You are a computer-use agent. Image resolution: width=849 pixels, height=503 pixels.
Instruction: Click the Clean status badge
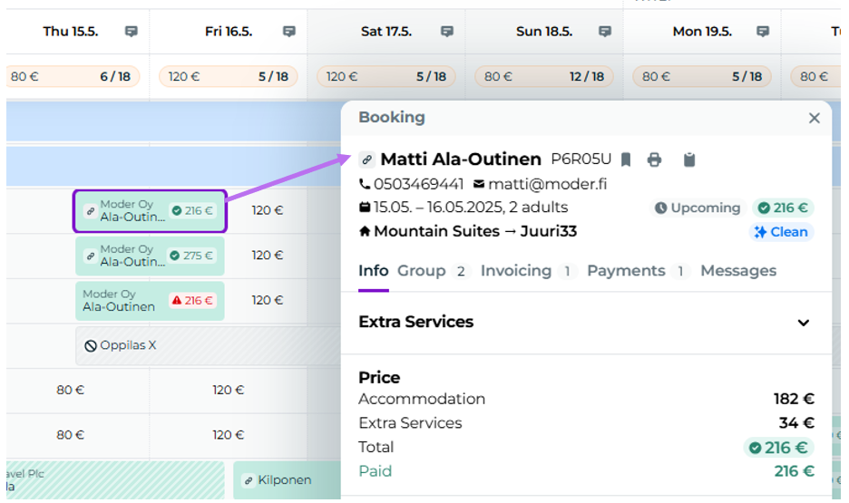781,232
